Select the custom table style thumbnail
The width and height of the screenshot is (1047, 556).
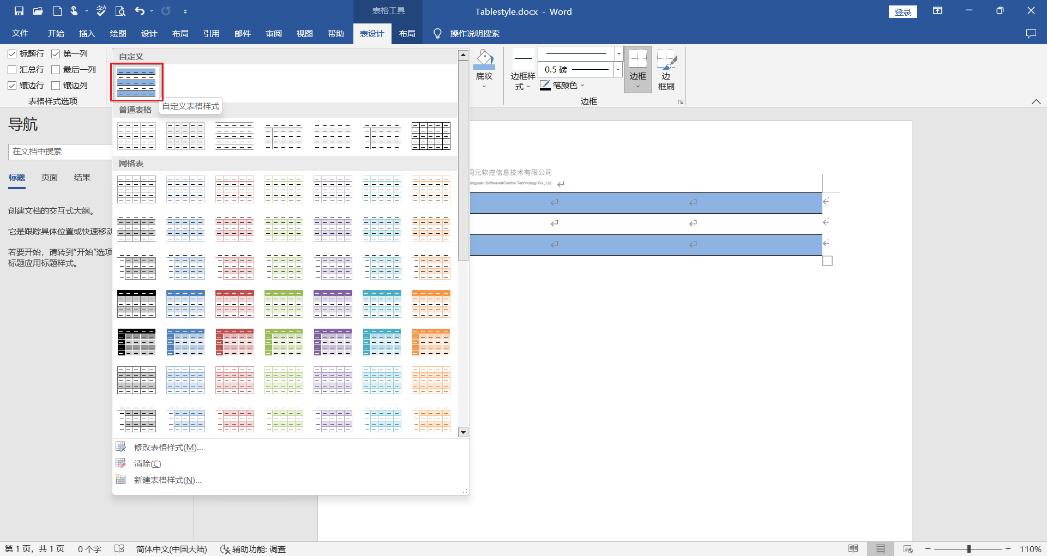coord(137,82)
